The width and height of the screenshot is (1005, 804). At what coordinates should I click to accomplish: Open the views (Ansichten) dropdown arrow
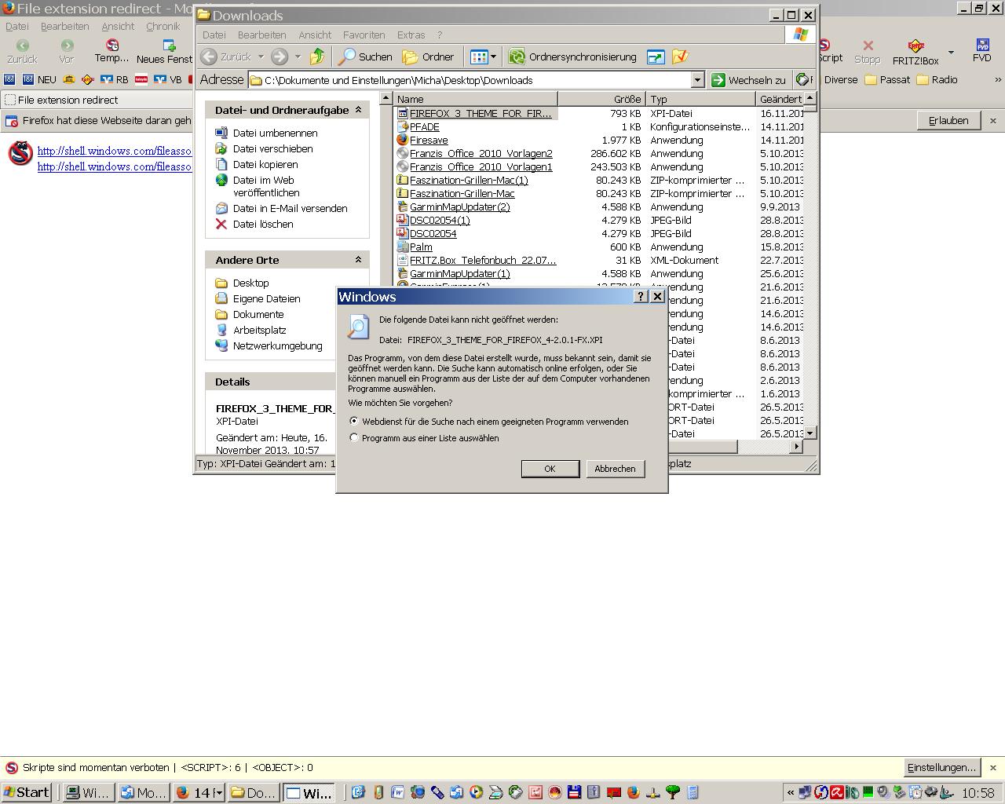493,57
